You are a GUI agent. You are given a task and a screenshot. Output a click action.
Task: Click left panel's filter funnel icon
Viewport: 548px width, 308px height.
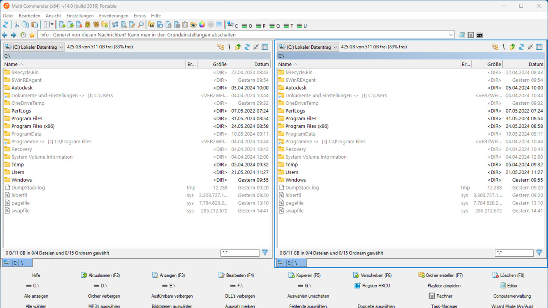265,253
